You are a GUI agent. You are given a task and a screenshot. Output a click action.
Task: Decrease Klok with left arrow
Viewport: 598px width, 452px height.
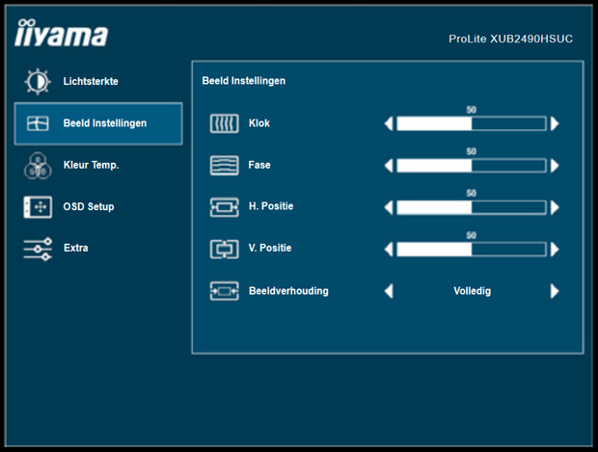(x=389, y=123)
